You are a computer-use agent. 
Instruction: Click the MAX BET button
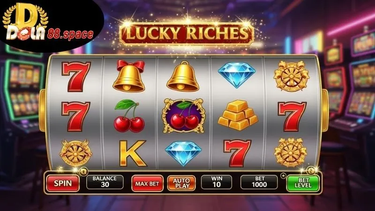[147, 183]
